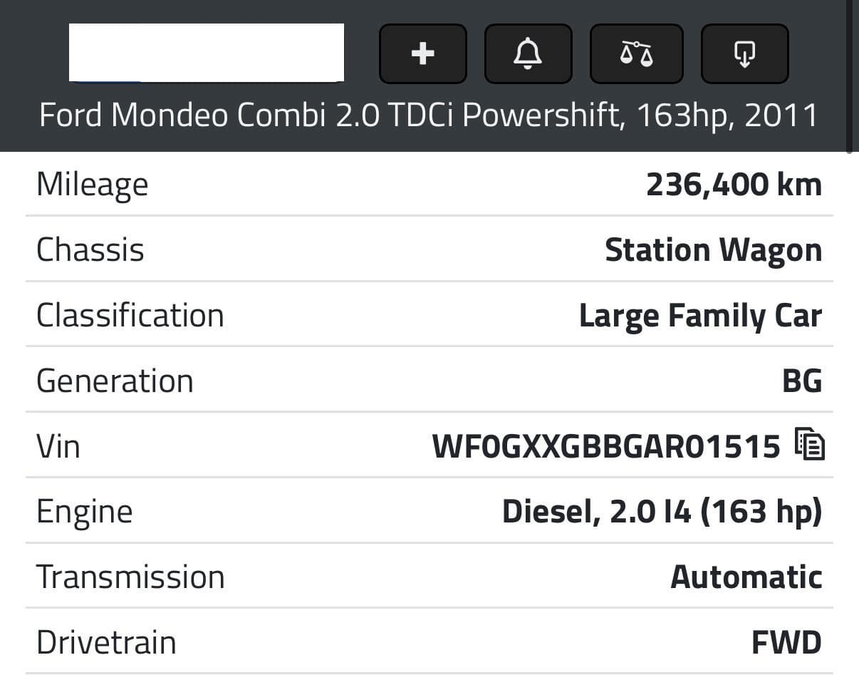
Task: Open the compare scales icon
Action: [636, 53]
